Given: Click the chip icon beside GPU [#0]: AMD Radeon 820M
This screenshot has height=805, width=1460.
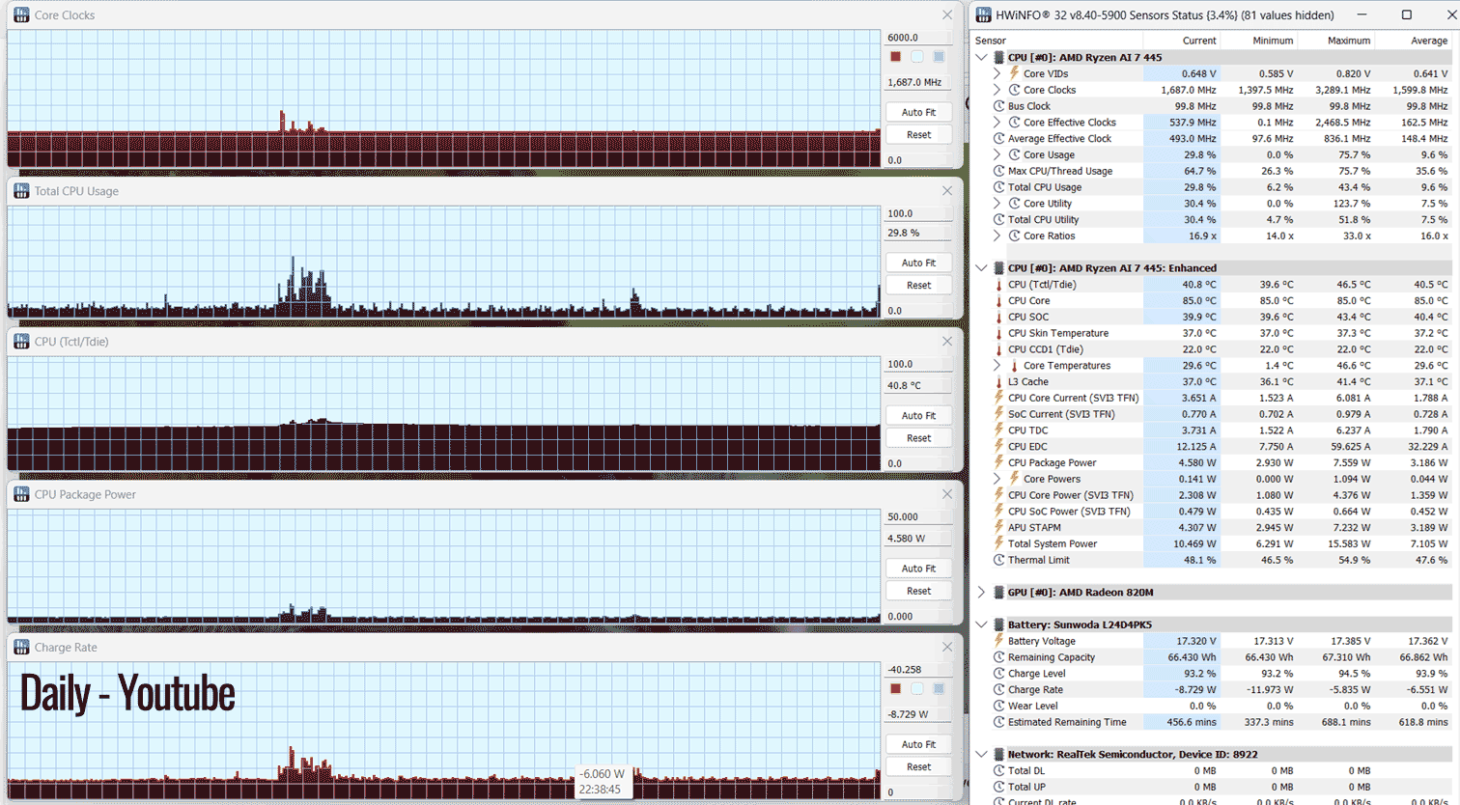Looking at the screenshot, I should tap(999, 593).
